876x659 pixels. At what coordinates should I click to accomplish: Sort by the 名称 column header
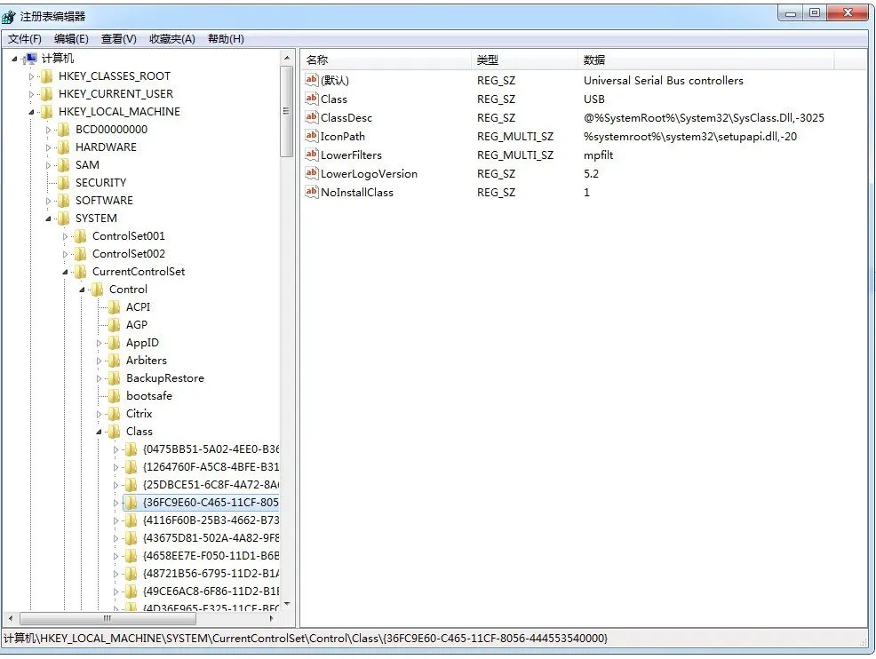[x=317, y=60]
